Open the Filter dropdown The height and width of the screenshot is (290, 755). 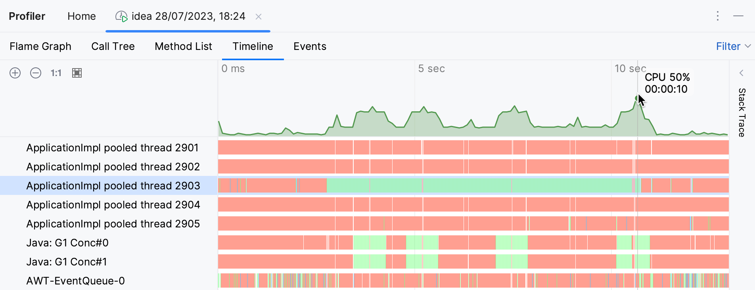coord(732,46)
